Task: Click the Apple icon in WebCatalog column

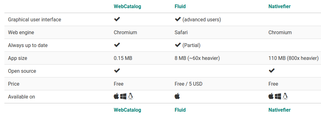Action: (x=116, y=96)
